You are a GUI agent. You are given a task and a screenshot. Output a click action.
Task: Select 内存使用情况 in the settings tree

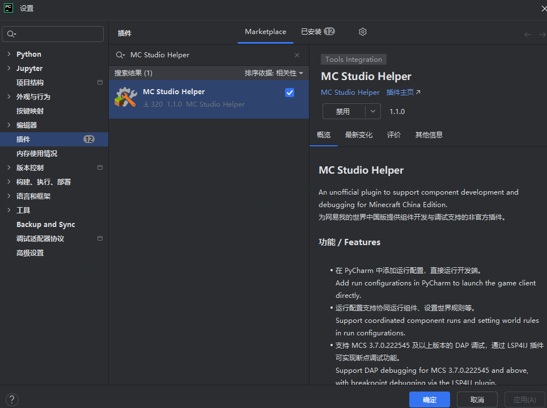pyautogui.click(x=37, y=154)
